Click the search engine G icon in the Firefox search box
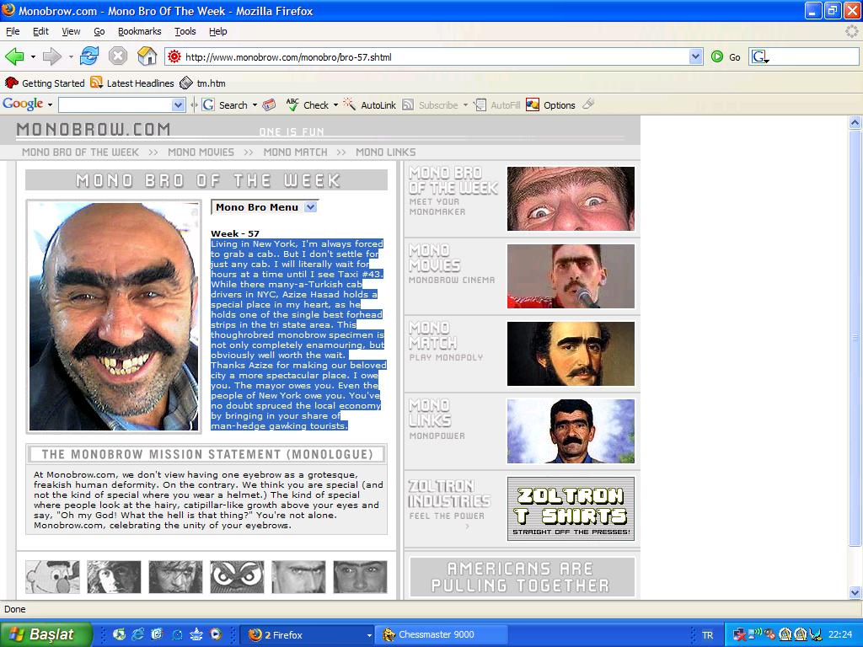863x647 pixels. pos(760,56)
